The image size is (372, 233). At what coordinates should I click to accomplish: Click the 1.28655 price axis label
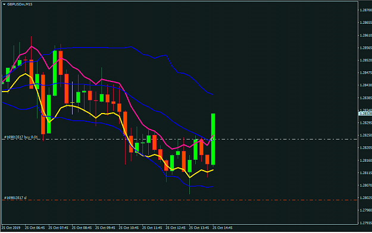(365, 23)
